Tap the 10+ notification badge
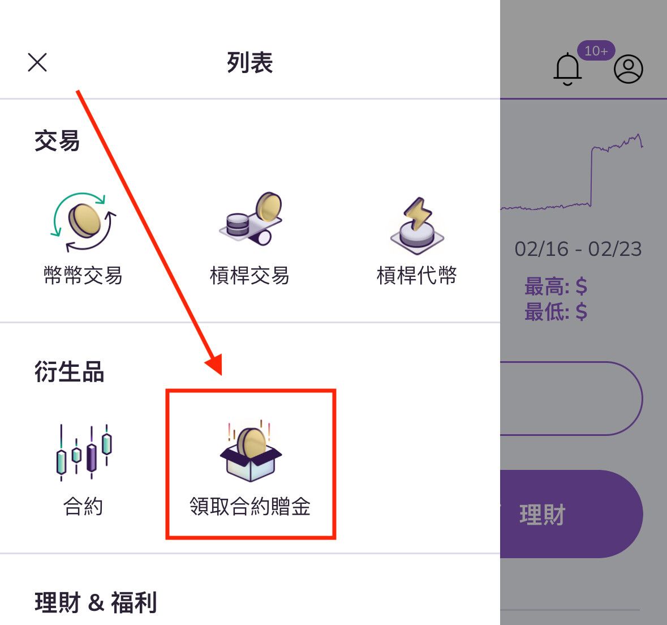Viewport: 667px width, 625px height. 596,50
